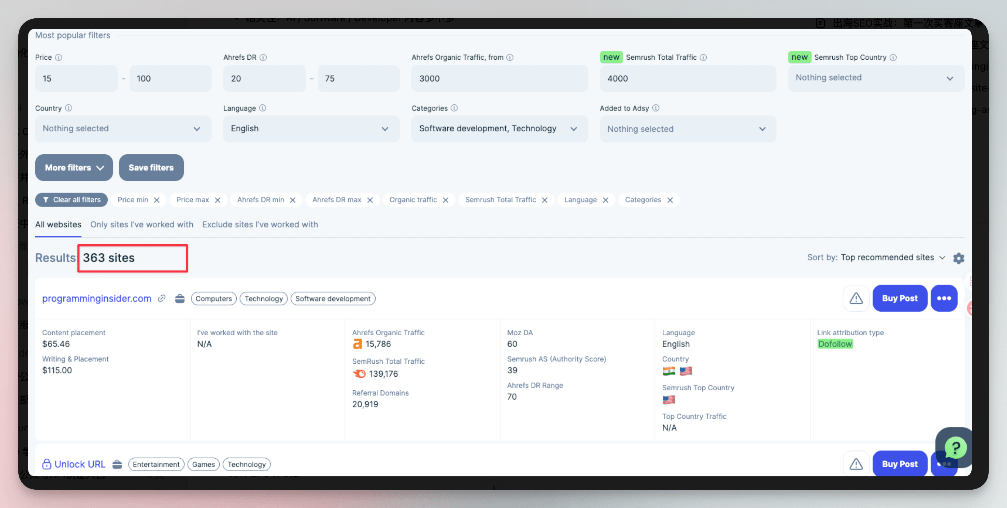The height and width of the screenshot is (508, 1007).
Task: Click the Games tag in Unlock URL row
Action: [x=203, y=464]
